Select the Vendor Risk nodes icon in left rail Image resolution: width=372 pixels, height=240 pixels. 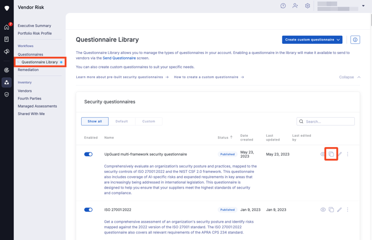point(6,83)
